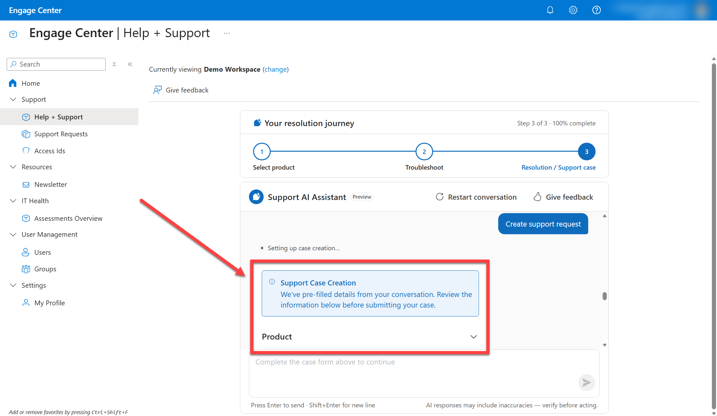The height and width of the screenshot is (416, 717).
Task: Expand the Product section chevron
Action: (x=474, y=337)
